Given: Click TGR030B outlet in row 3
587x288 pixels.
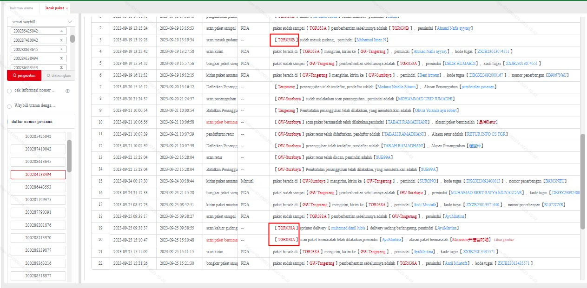Looking at the screenshot, I should pos(286,40).
